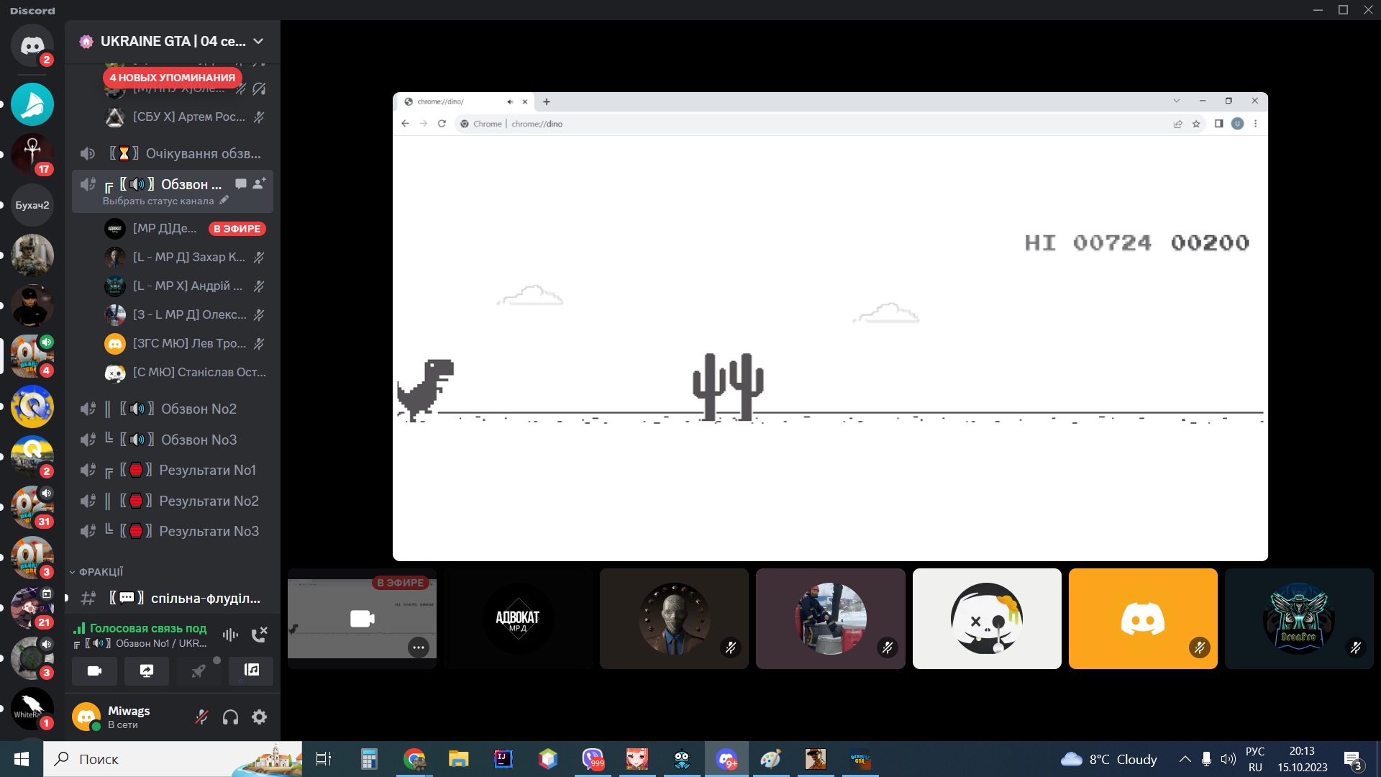Open Windows Task View button
This screenshot has height=777, width=1381.
click(x=324, y=759)
